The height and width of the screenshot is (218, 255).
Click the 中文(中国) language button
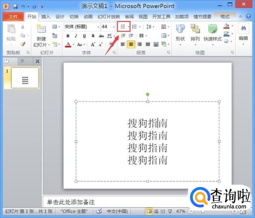pyautogui.click(x=117, y=211)
